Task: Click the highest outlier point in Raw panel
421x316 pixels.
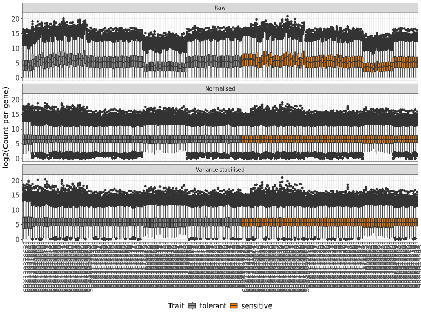Action: click(287, 16)
